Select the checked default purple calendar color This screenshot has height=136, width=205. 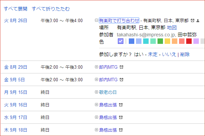tap(121, 41)
